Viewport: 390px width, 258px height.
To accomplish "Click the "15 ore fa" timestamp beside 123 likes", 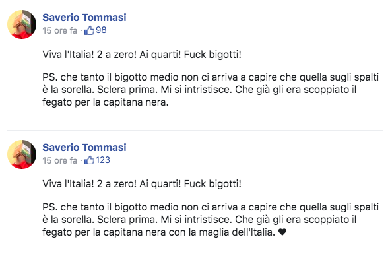I will point(59,160).
